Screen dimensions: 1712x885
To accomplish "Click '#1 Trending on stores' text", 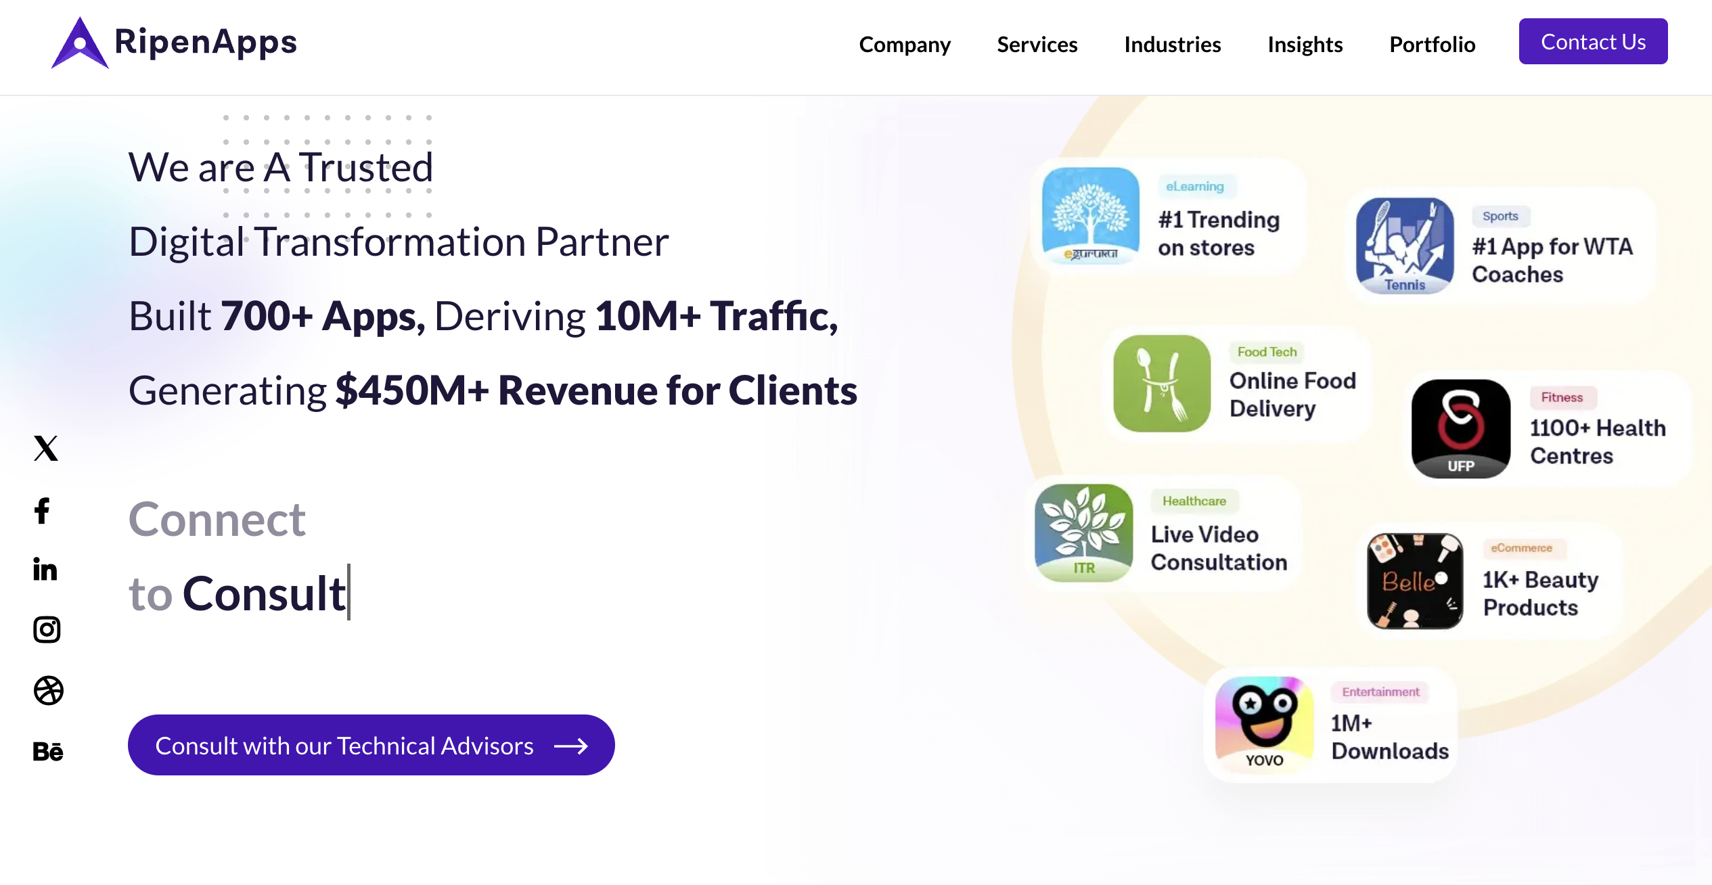I will (x=1219, y=233).
